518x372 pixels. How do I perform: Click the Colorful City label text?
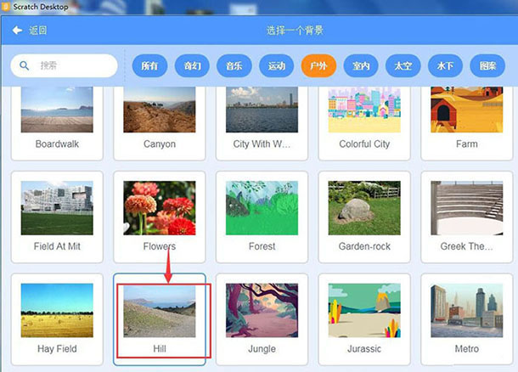coord(364,144)
